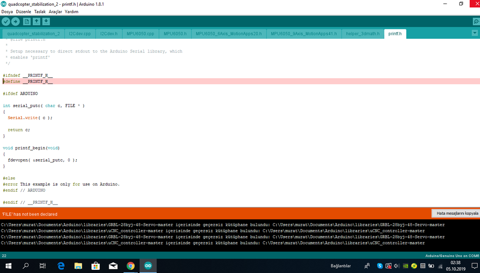Click the Bağlantılar taskbar toolbar

340,266
